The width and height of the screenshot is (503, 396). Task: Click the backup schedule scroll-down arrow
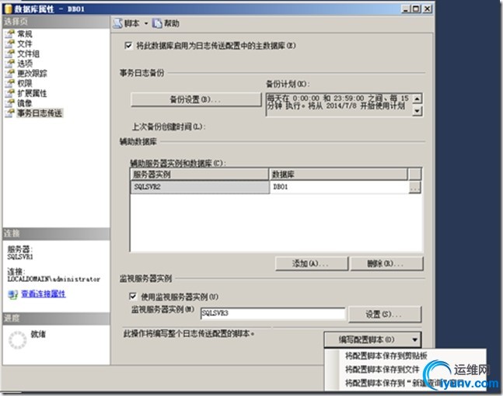tap(417, 111)
